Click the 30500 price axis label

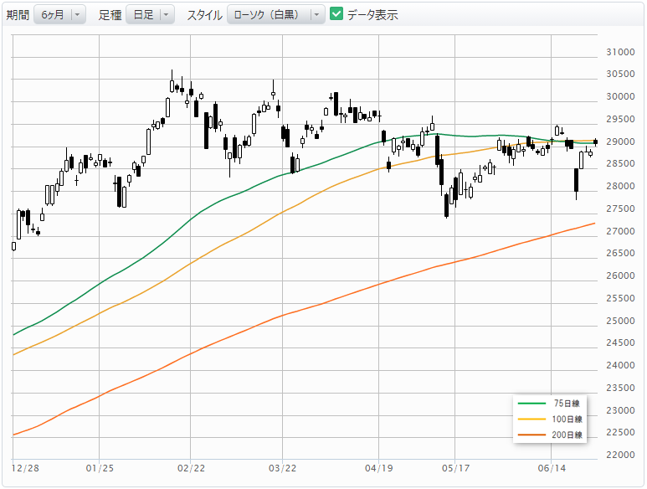tap(620, 74)
